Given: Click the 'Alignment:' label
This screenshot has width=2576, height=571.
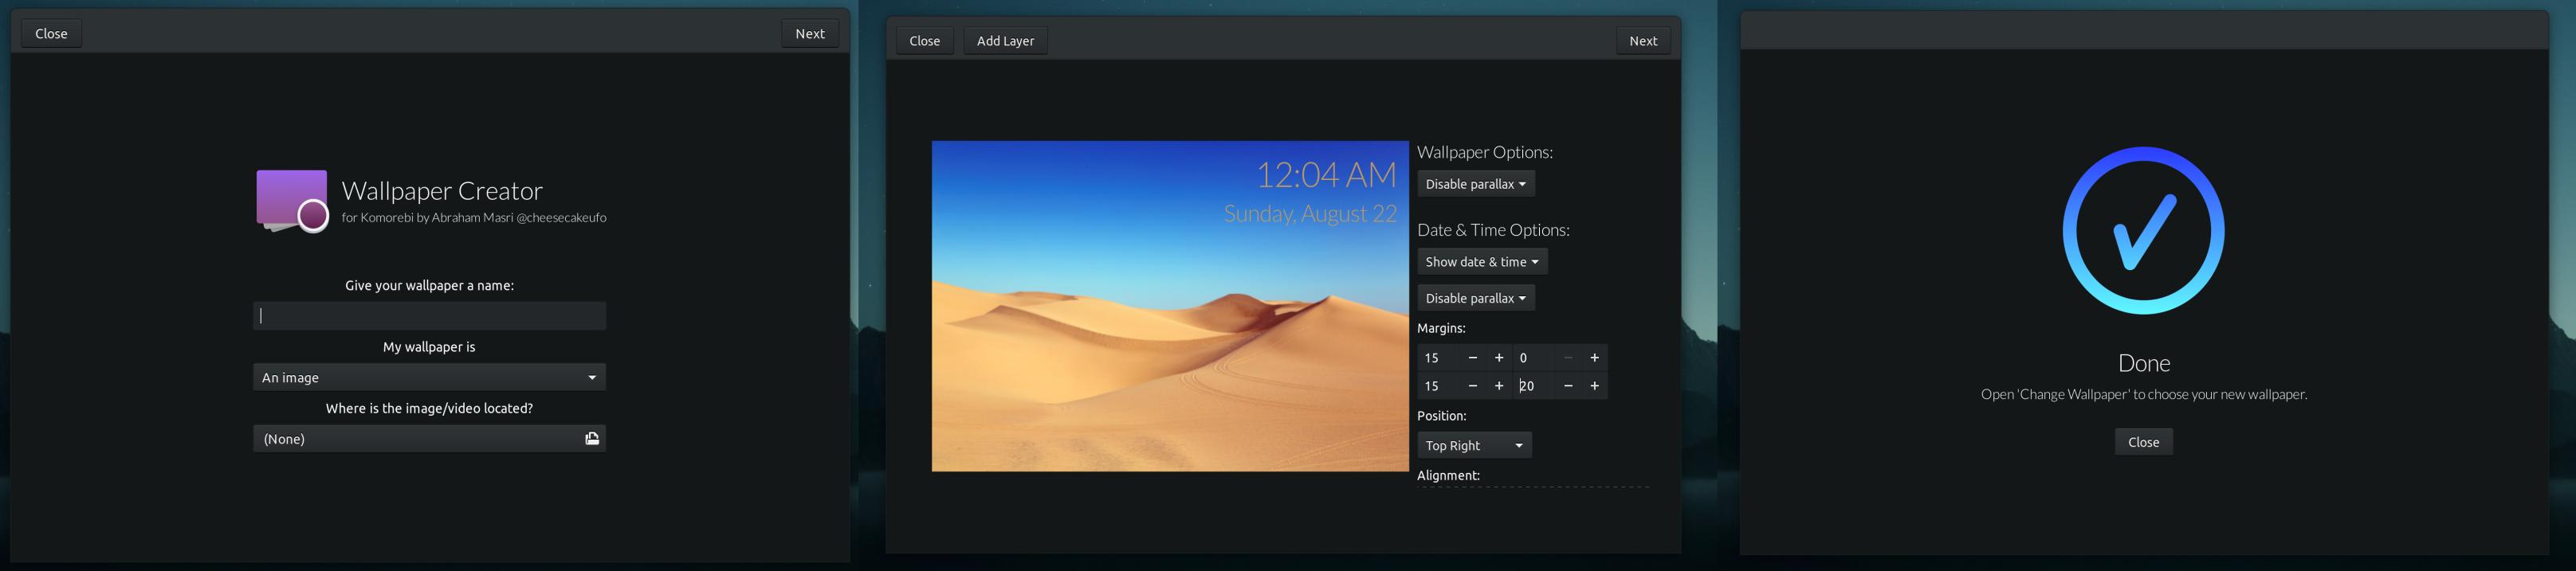Looking at the screenshot, I should pyautogui.click(x=1448, y=475).
